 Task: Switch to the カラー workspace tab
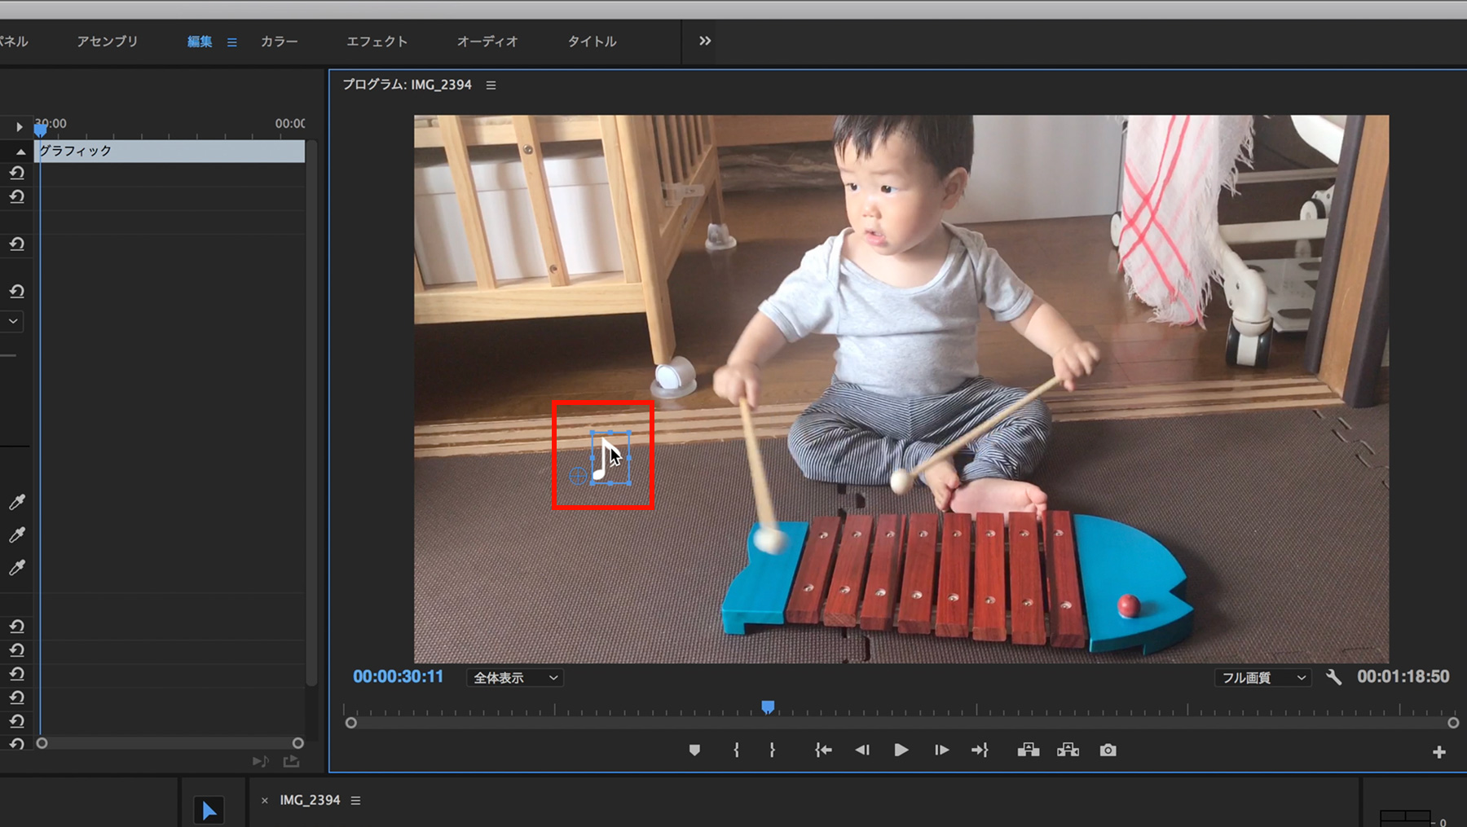[279, 42]
